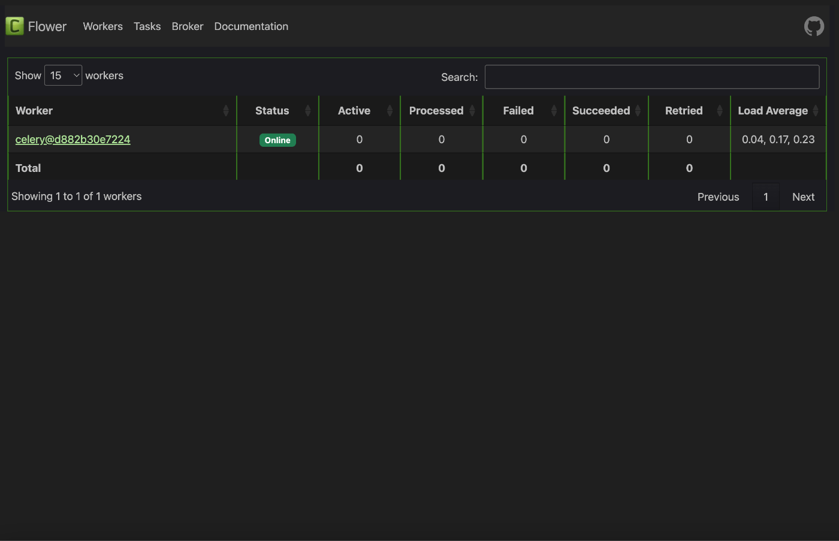Click the Flower celery logo icon
The image size is (839, 541).
[x=14, y=26]
